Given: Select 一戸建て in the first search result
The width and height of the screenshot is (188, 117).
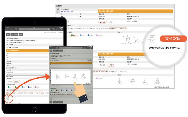Looking at the screenshot, I should (111, 22).
